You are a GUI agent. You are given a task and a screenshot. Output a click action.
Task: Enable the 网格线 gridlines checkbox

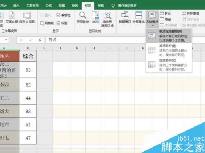[42, 23]
